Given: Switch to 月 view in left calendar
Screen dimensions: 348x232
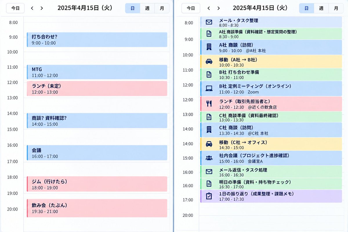Looking at the screenshot, I should 162,8.
